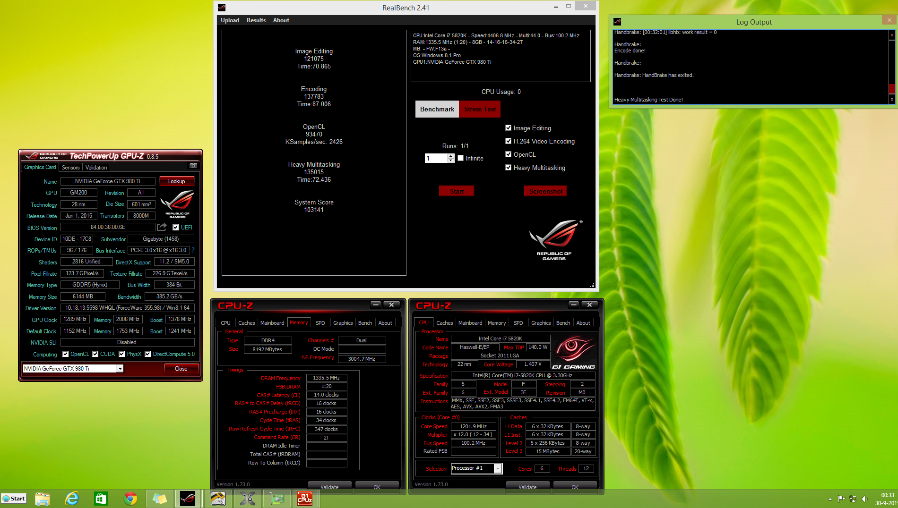The image size is (898, 508).
Task: Switch to the Validation tab in GPU-Z
Action: (96, 168)
